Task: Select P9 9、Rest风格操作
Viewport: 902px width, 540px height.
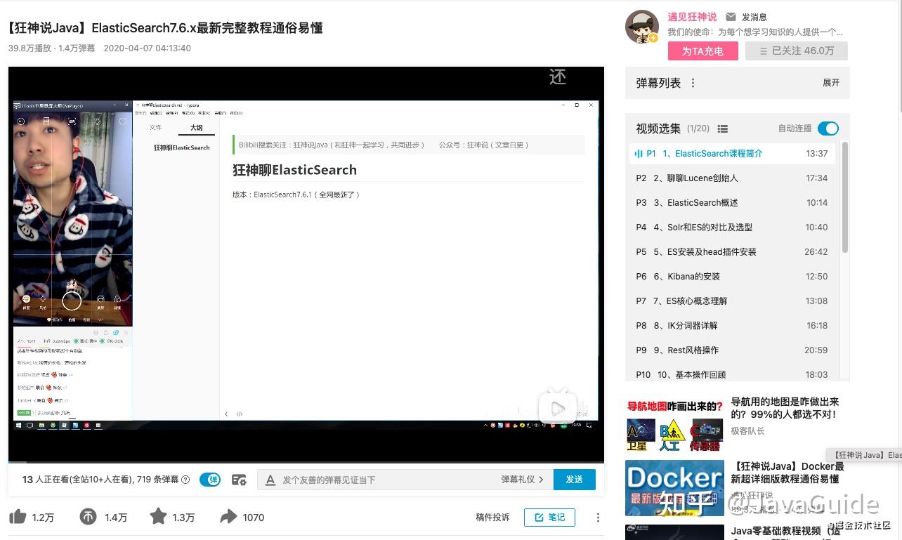Action: pos(732,350)
